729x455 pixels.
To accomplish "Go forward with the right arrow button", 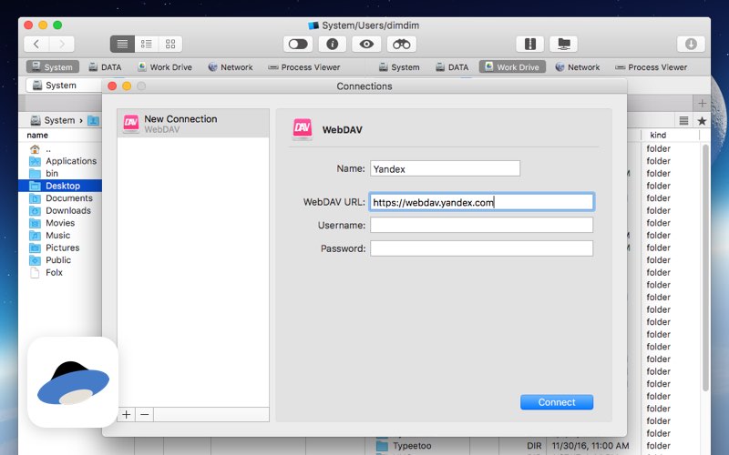I will point(62,44).
